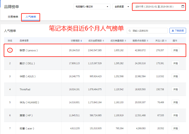Open the calendar icon in date range field
The image size is (189, 134).
point(183,6)
